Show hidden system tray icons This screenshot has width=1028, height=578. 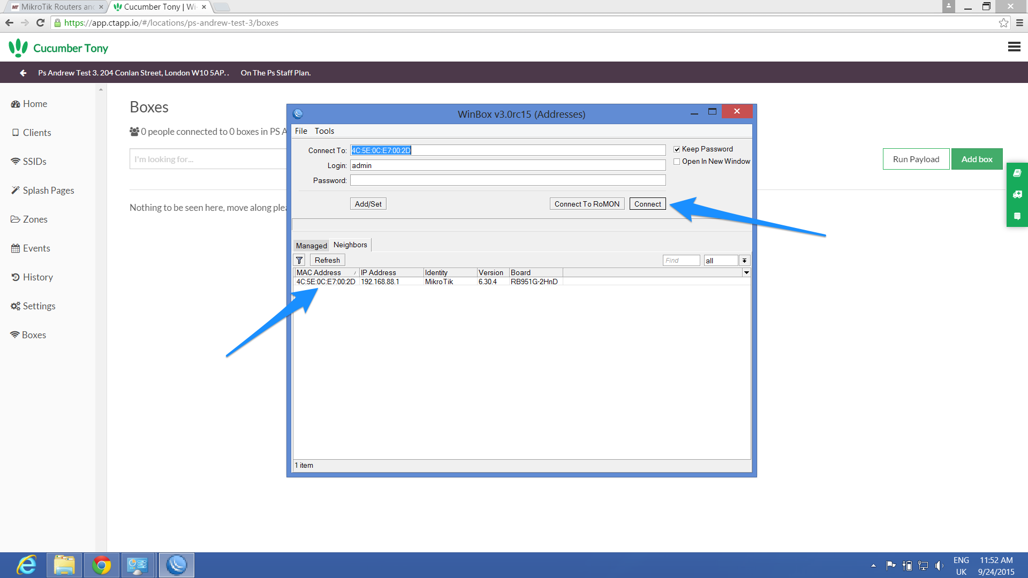[x=873, y=565]
